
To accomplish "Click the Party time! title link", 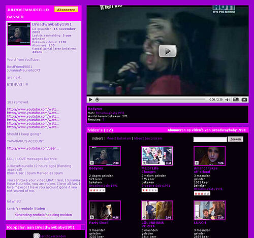I will point(99,223).
